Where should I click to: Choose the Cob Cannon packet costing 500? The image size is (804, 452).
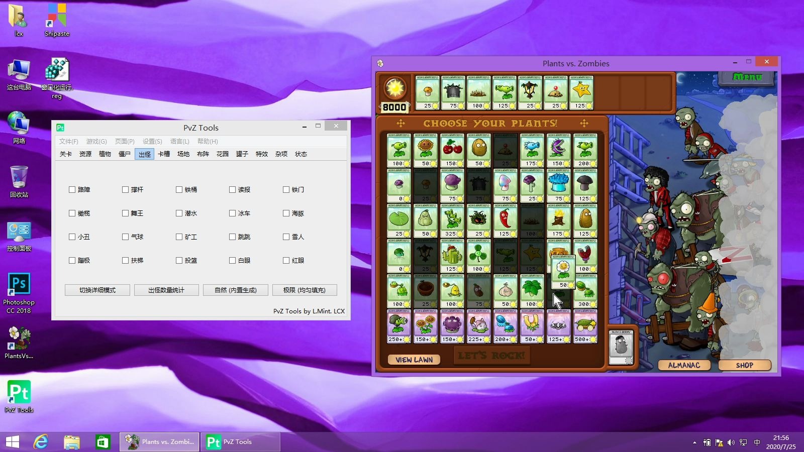585,326
